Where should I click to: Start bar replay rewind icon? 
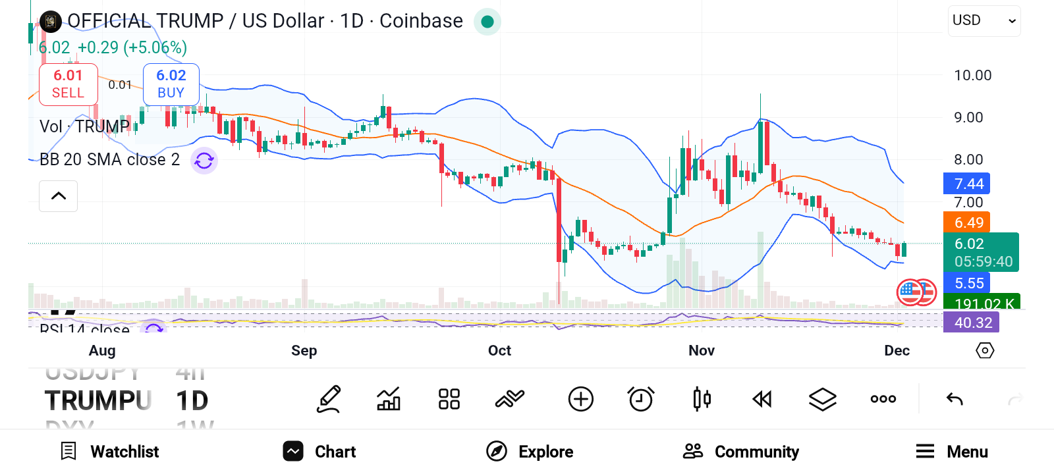coord(762,399)
